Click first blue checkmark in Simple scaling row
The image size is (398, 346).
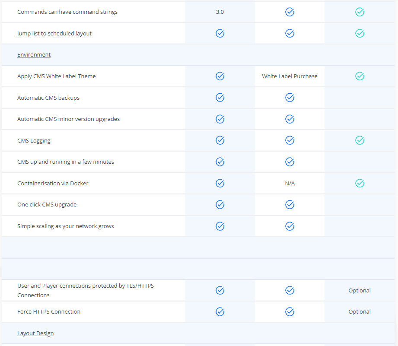[220, 226]
